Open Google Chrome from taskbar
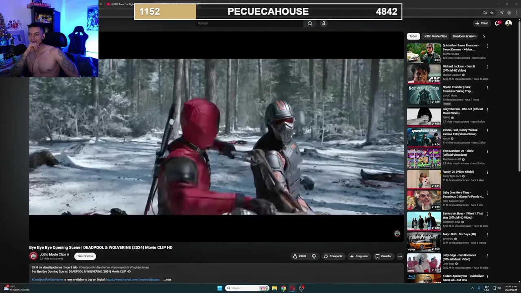This screenshot has width=521, height=293. (283, 288)
